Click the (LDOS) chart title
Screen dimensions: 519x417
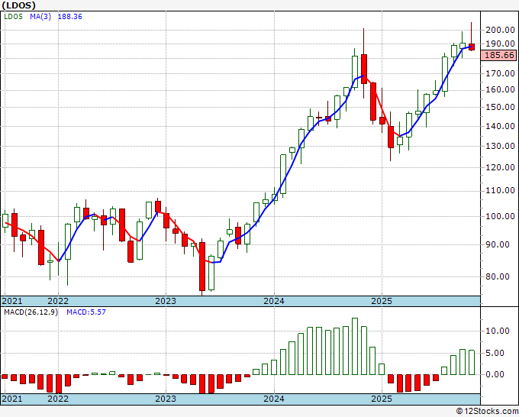click(x=18, y=5)
